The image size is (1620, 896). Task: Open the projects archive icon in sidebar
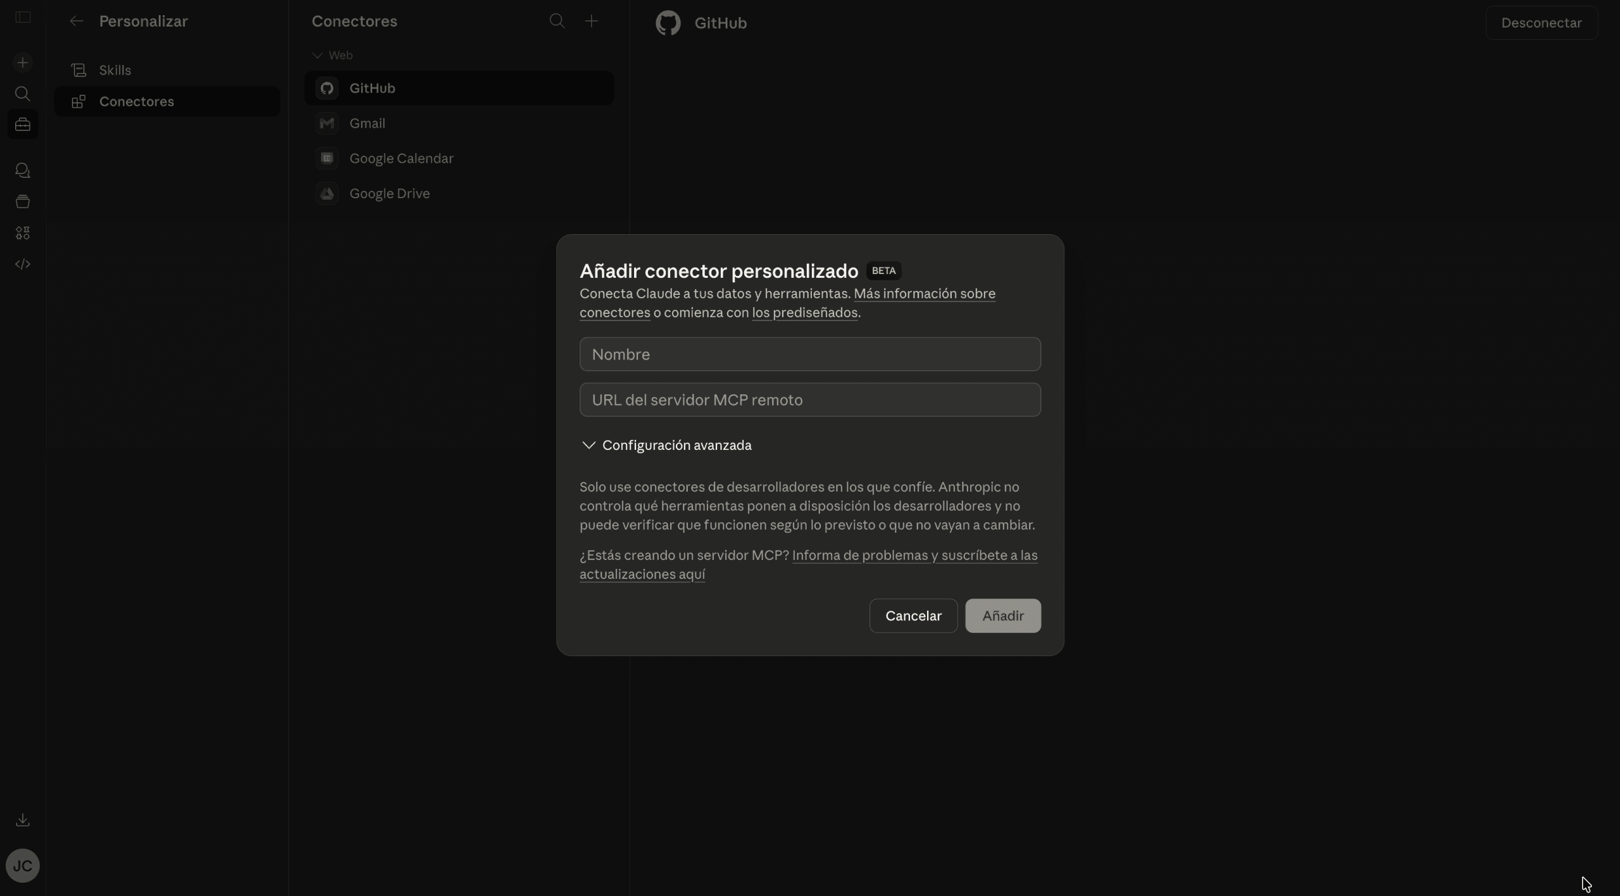pyautogui.click(x=23, y=201)
